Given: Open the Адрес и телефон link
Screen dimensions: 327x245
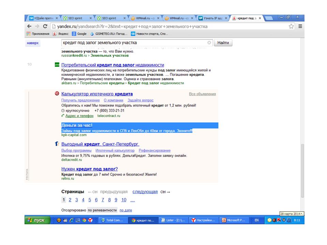Looking at the screenshot, I should (79, 116).
